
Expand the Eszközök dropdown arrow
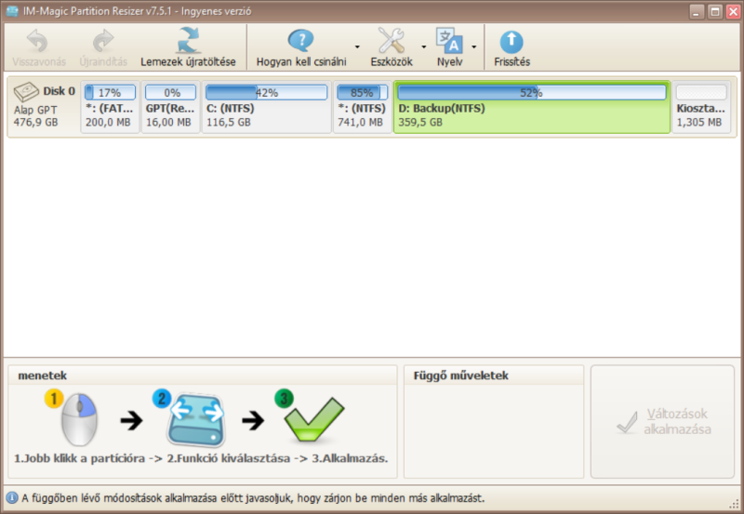pos(424,47)
